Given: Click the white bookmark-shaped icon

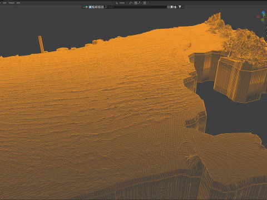Looking at the screenshot, I should click(171, 7).
